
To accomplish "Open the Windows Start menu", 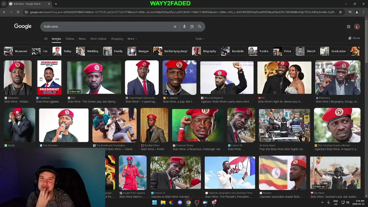I will 154,202.
